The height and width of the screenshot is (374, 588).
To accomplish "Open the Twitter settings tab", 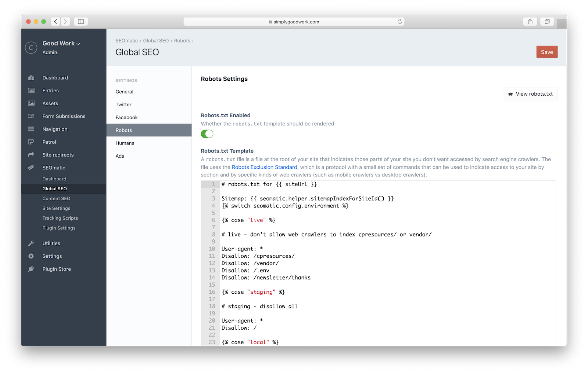I will click(123, 104).
